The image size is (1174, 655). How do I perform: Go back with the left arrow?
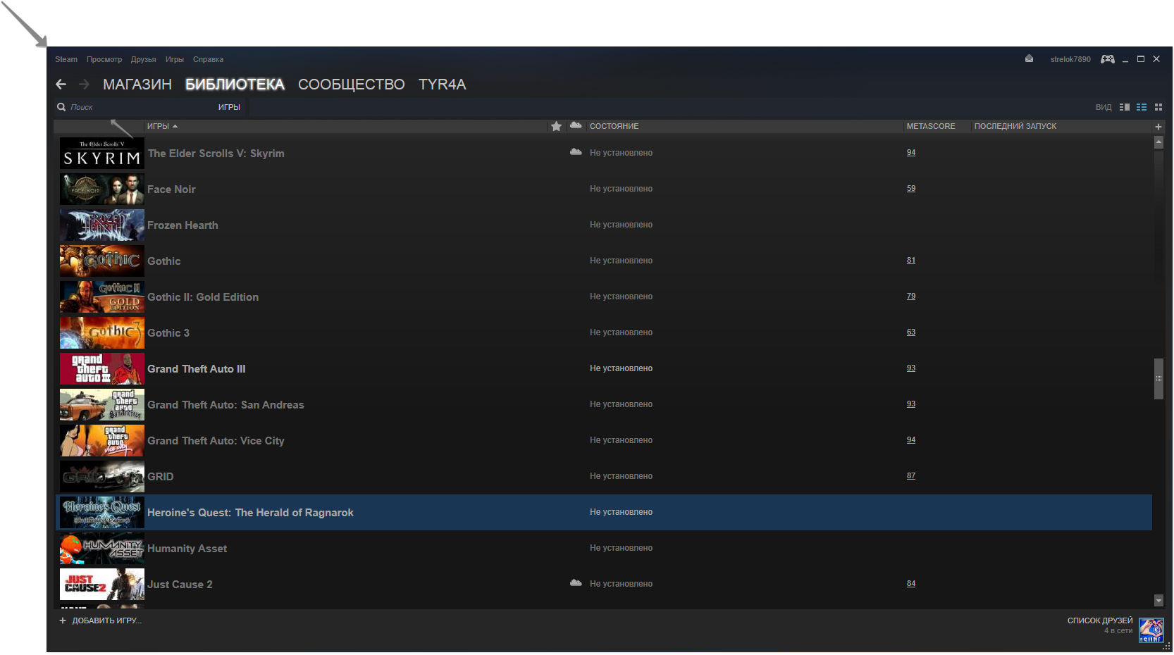(x=61, y=85)
